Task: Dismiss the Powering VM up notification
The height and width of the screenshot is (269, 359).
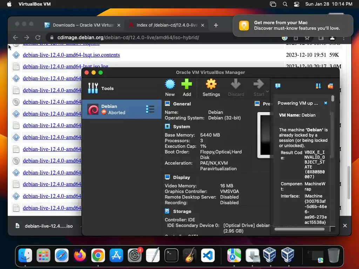Action: [326, 103]
